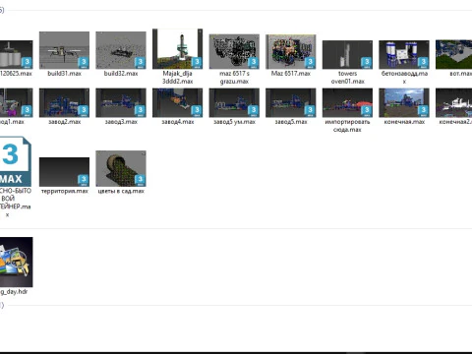Click the цветы в сад.max flower pot file
The image size is (472, 354).
click(x=121, y=168)
